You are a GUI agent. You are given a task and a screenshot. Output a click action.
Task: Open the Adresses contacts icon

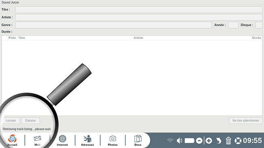pos(87,140)
